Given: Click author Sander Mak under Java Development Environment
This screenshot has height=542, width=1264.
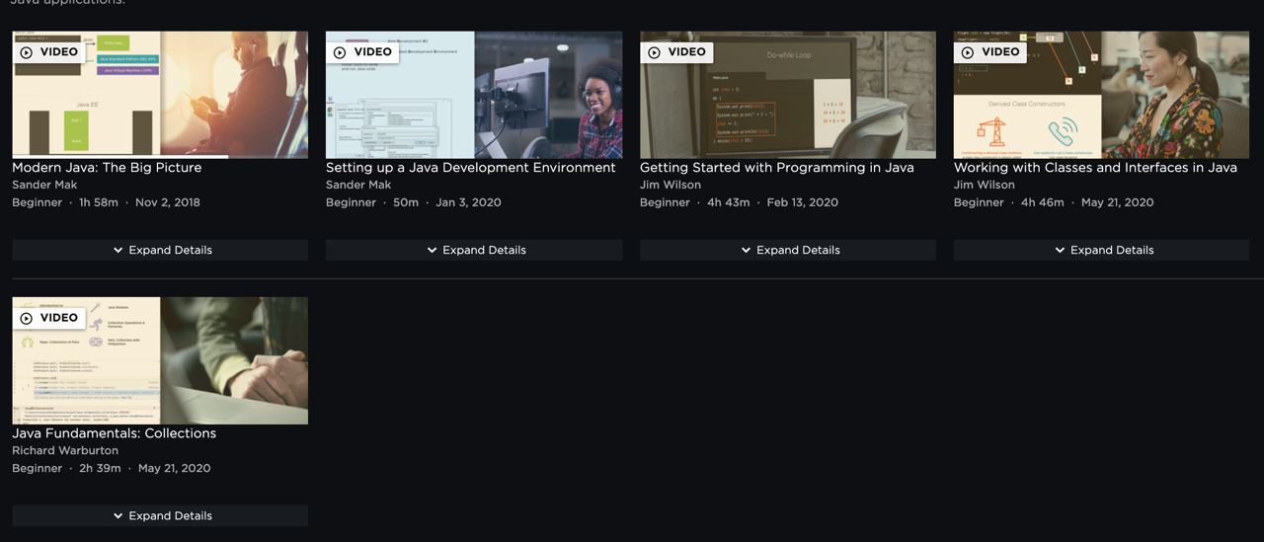Looking at the screenshot, I should coord(358,185).
